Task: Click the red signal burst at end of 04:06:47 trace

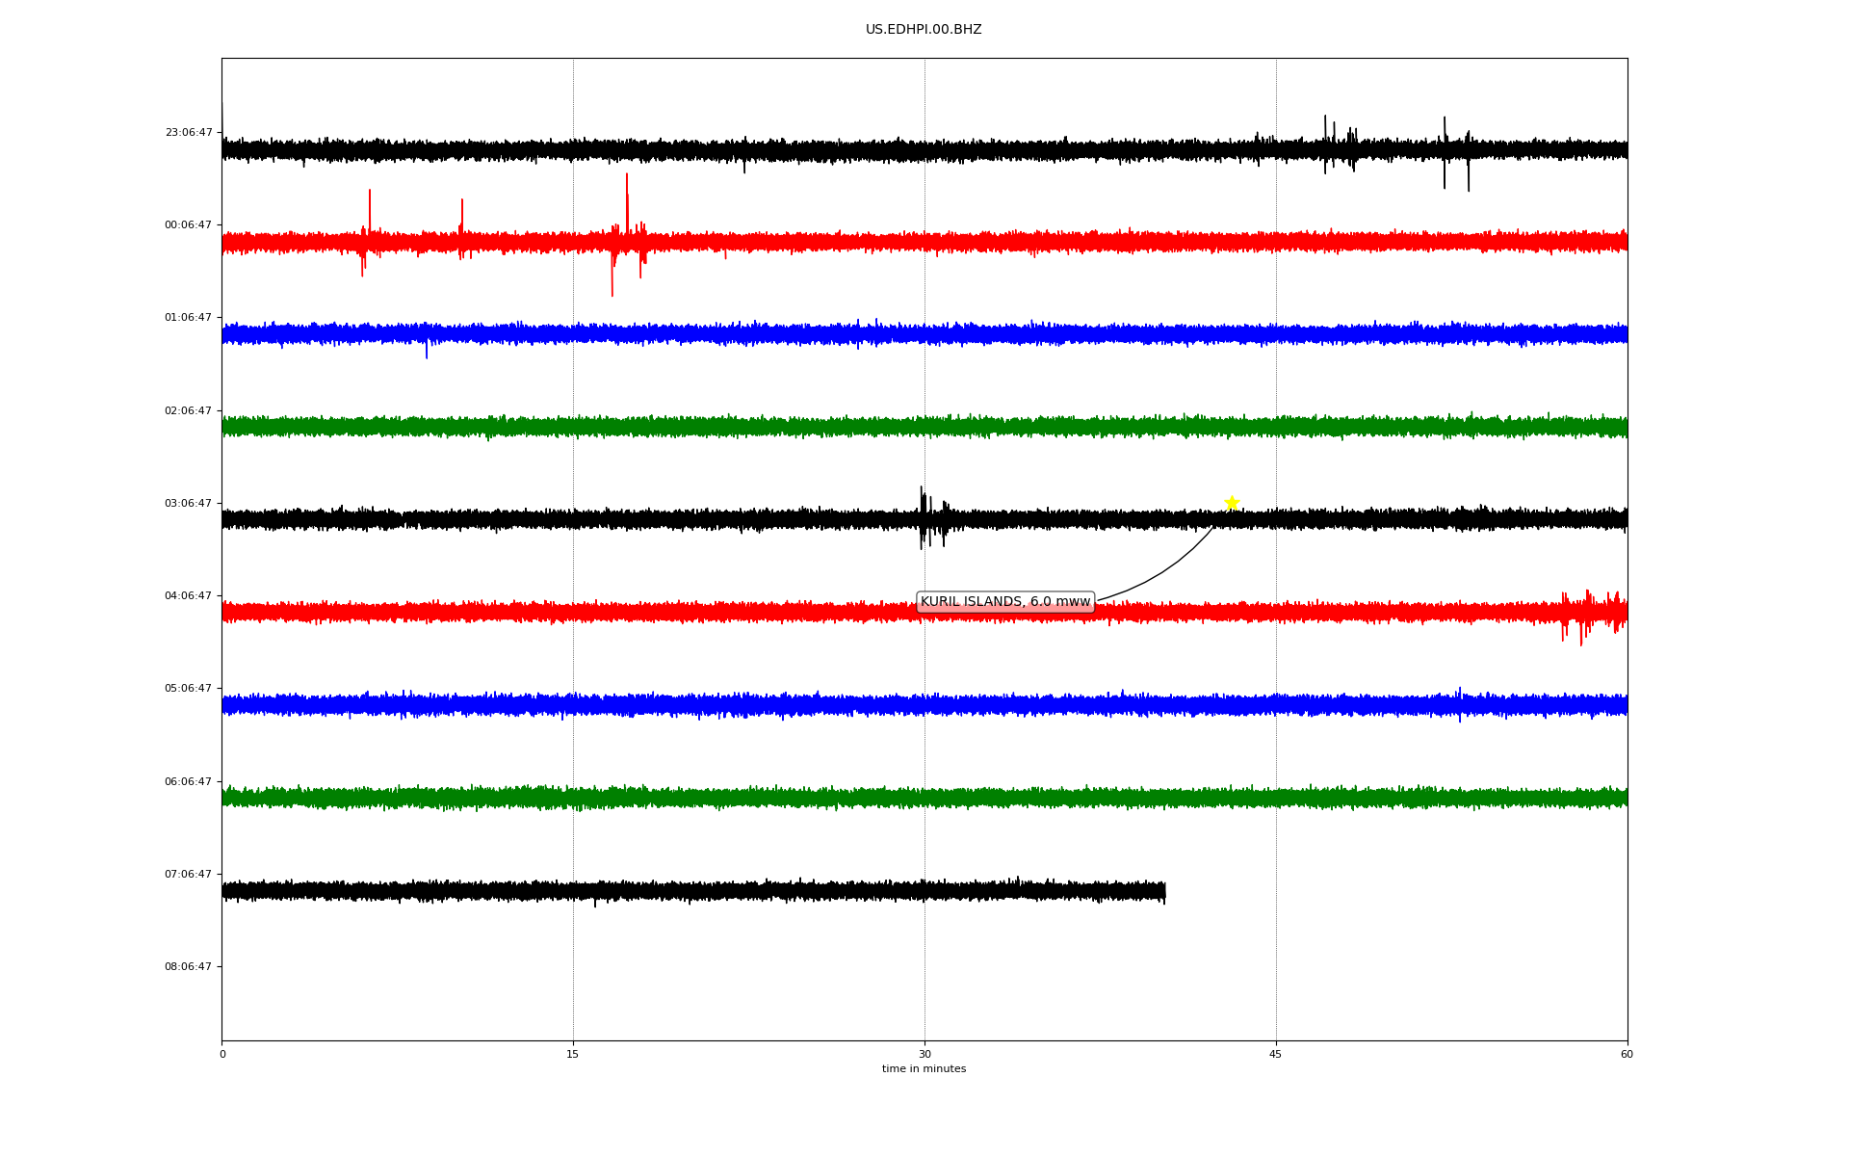Action: [x=1593, y=617]
